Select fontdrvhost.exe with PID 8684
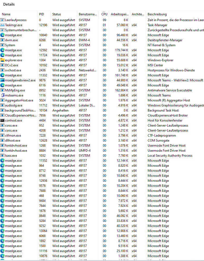 (16, 151)
